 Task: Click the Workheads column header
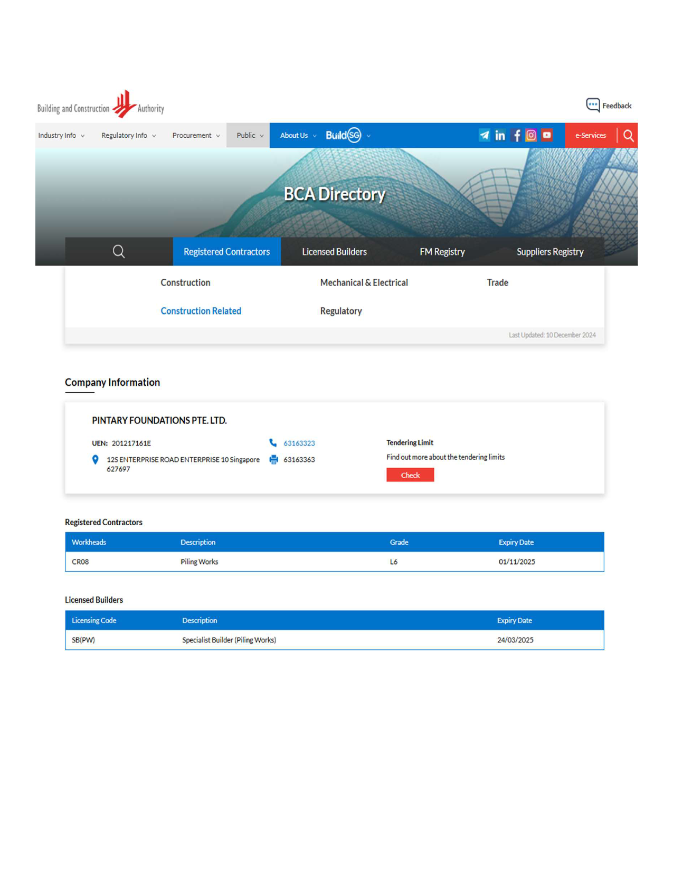pos(89,542)
